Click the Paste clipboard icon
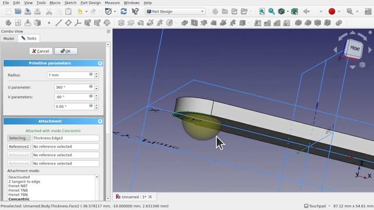The image size is (374, 210). tap(68, 12)
